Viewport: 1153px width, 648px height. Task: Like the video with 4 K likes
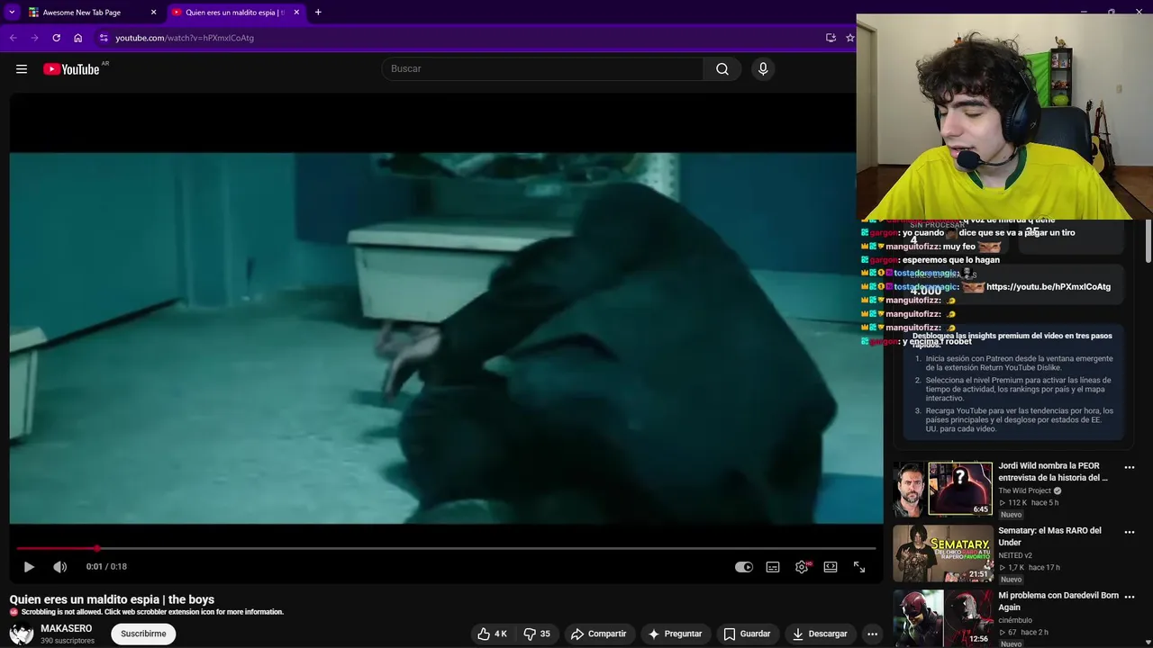coord(493,634)
